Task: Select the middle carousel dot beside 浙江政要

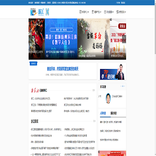Action: [123, 86]
